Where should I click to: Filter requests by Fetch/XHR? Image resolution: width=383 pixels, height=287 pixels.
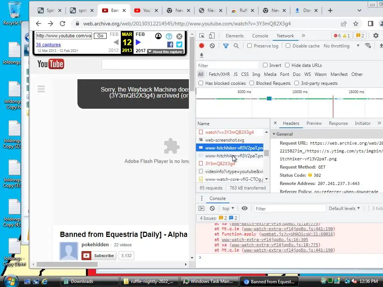(x=219, y=74)
